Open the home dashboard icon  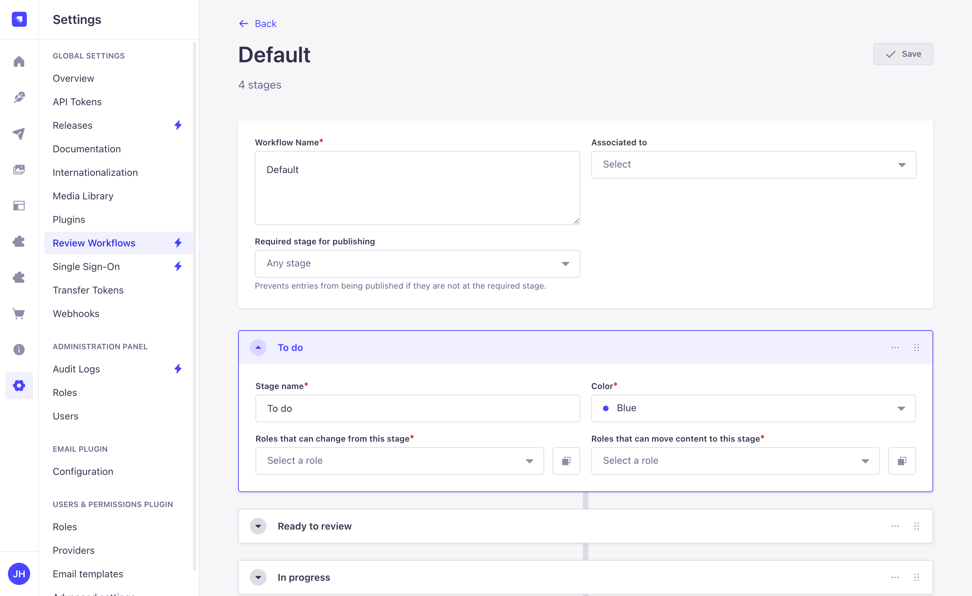coord(19,62)
